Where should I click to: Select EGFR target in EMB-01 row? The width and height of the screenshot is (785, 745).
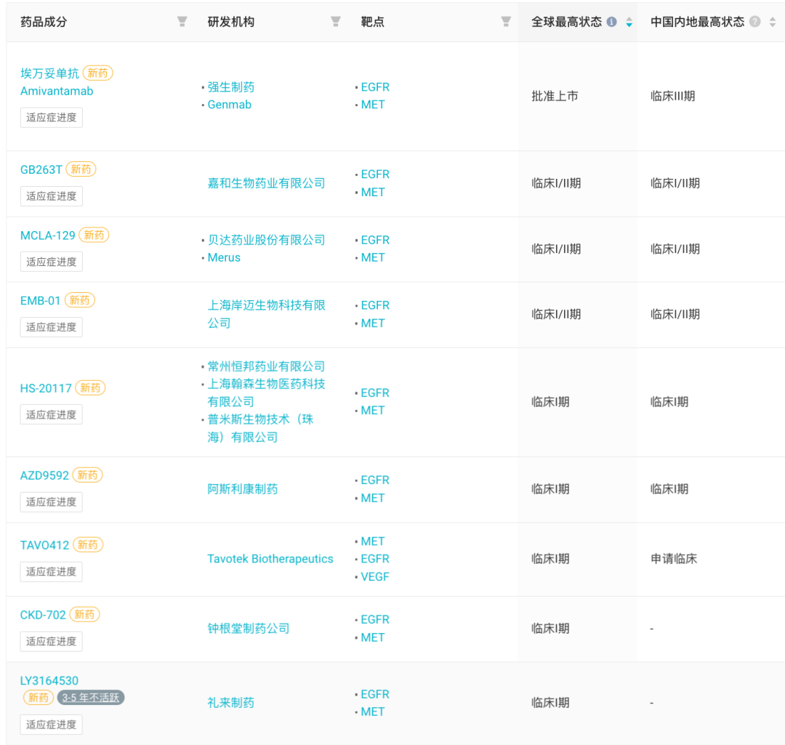pyautogui.click(x=375, y=305)
